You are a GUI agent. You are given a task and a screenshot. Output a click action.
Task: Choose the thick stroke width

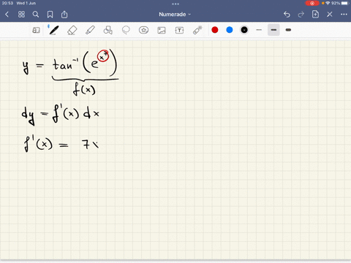288,30
